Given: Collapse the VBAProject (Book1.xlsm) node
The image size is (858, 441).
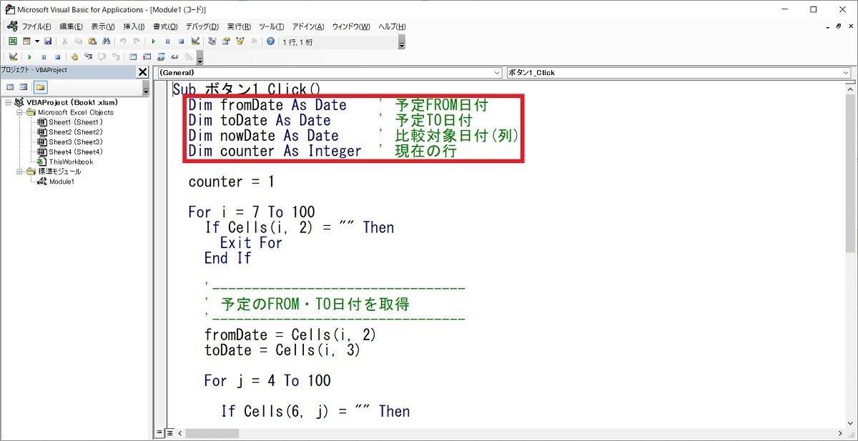Looking at the screenshot, I should pyautogui.click(x=8, y=102).
